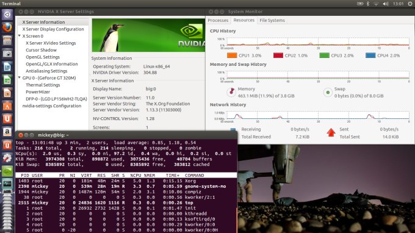
Task: Open OpenGL Settings page
Action: [43, 57]
